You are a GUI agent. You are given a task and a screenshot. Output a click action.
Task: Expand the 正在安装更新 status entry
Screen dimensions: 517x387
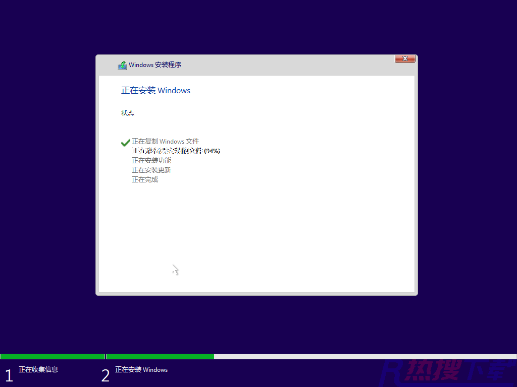coord(151,170)
